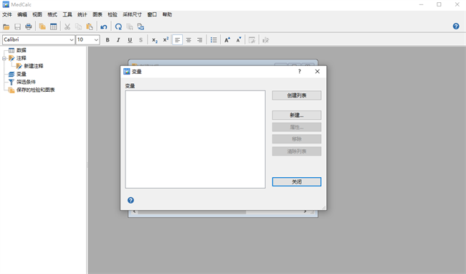
Task: Click the 创建列表 button
Action: [x=297, y=95]
